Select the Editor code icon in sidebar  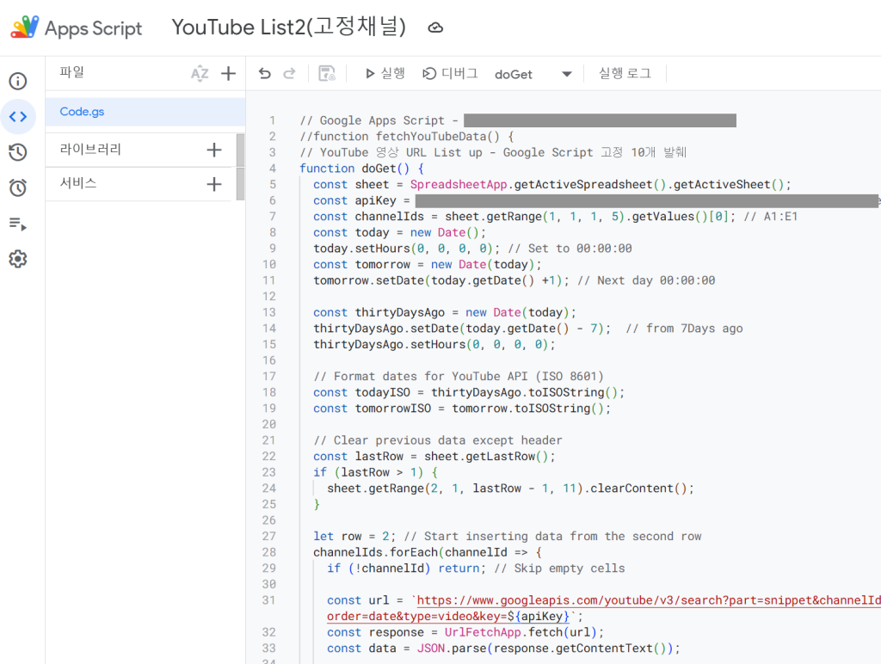point(18,117)
